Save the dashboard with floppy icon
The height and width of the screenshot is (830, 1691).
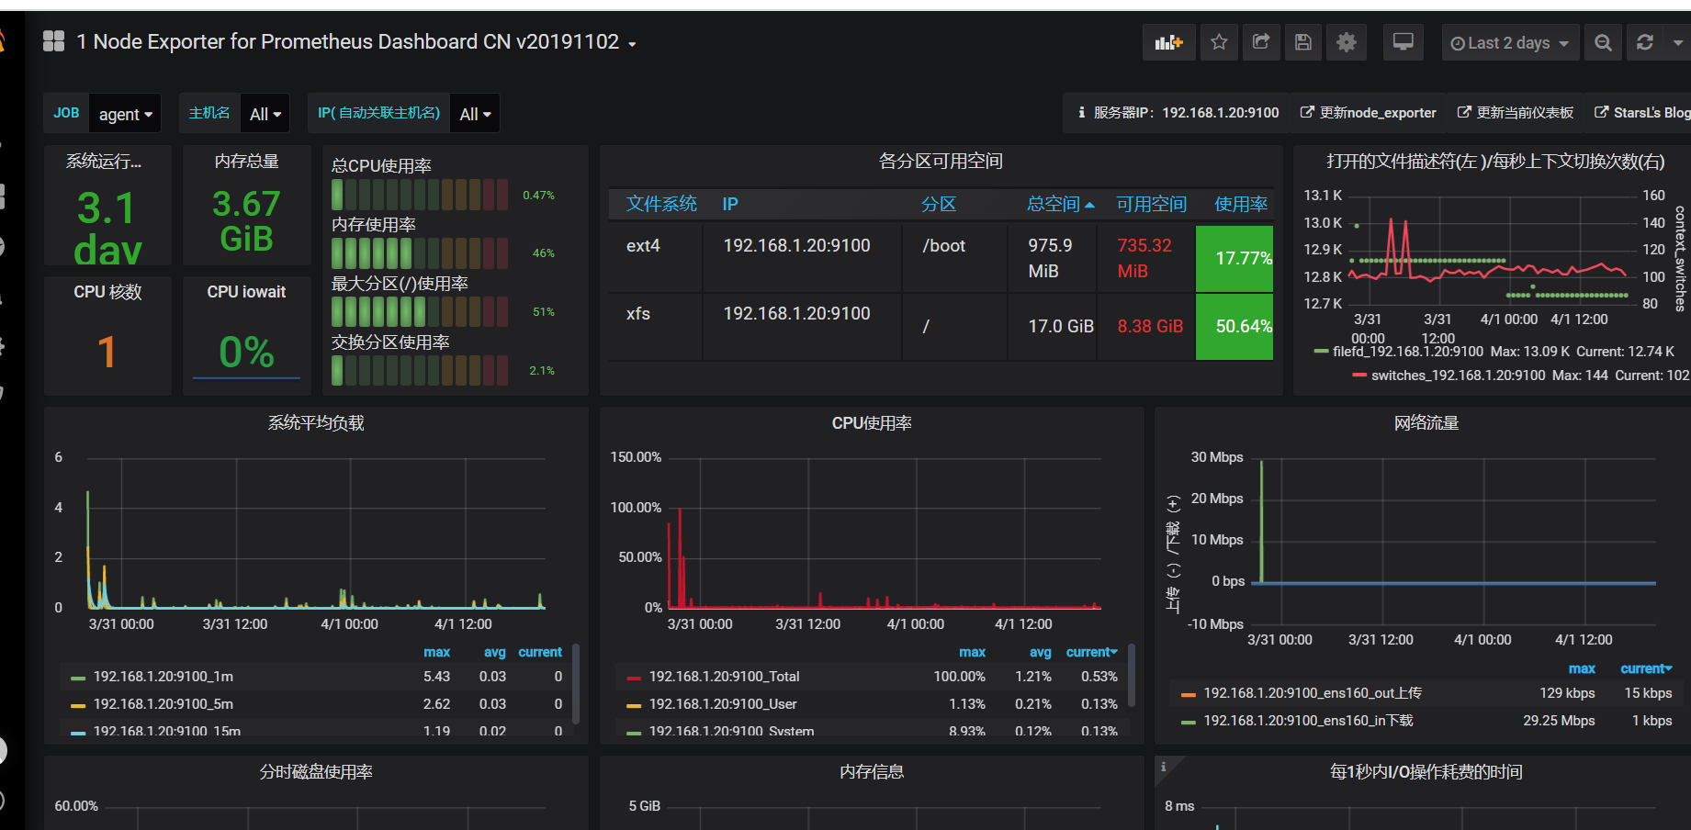pos(1303,42)
